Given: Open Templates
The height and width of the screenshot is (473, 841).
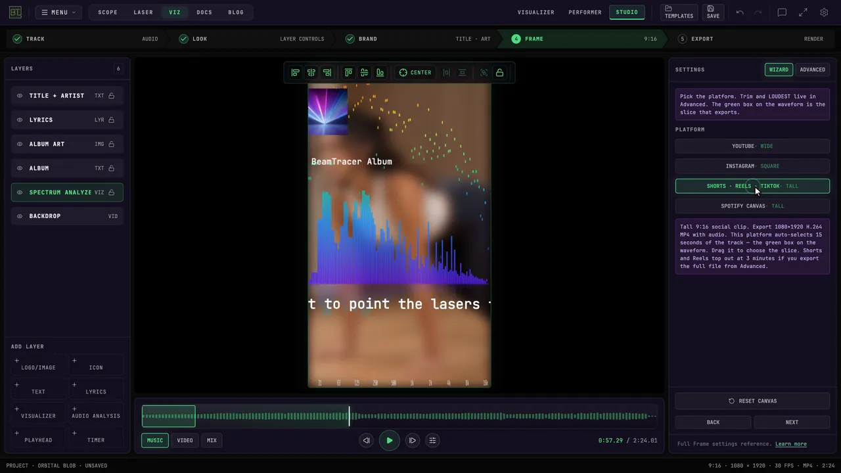Looking at the screenshot, I should (679, 12).
